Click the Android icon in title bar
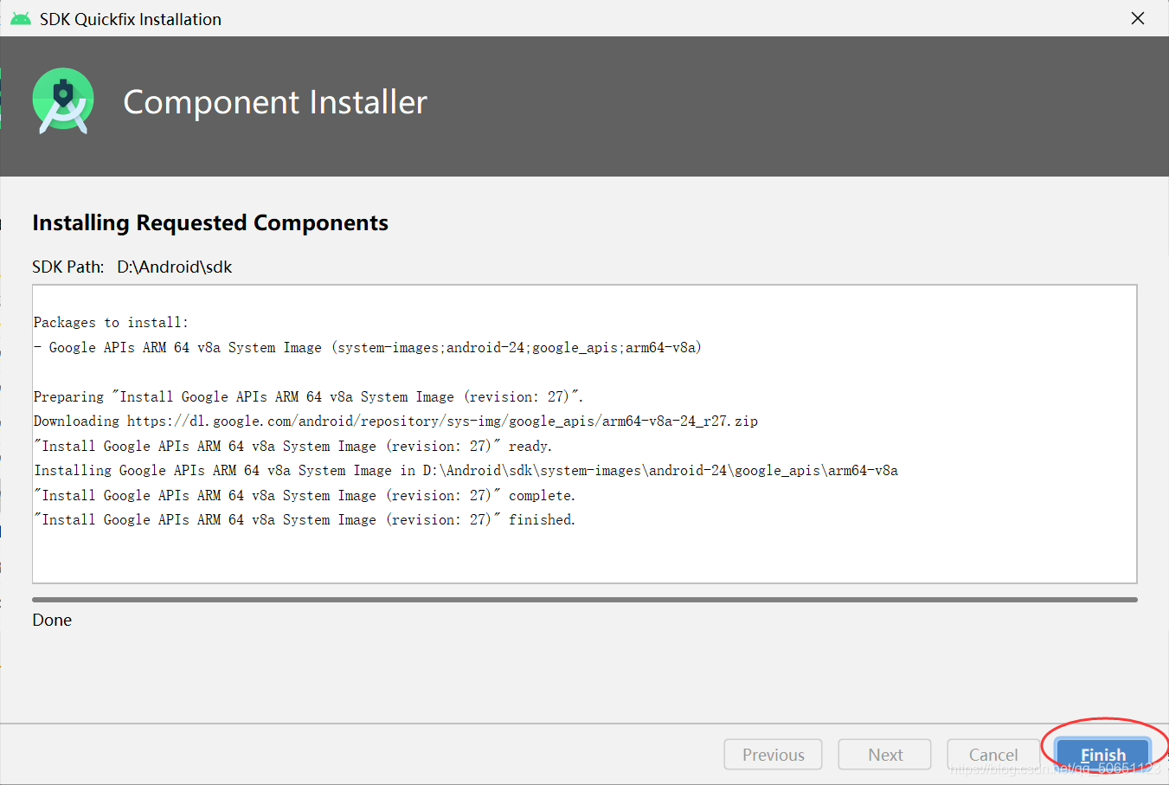Screen dimensions: 1169x785 pyautogui.click(x=21, y=19)
